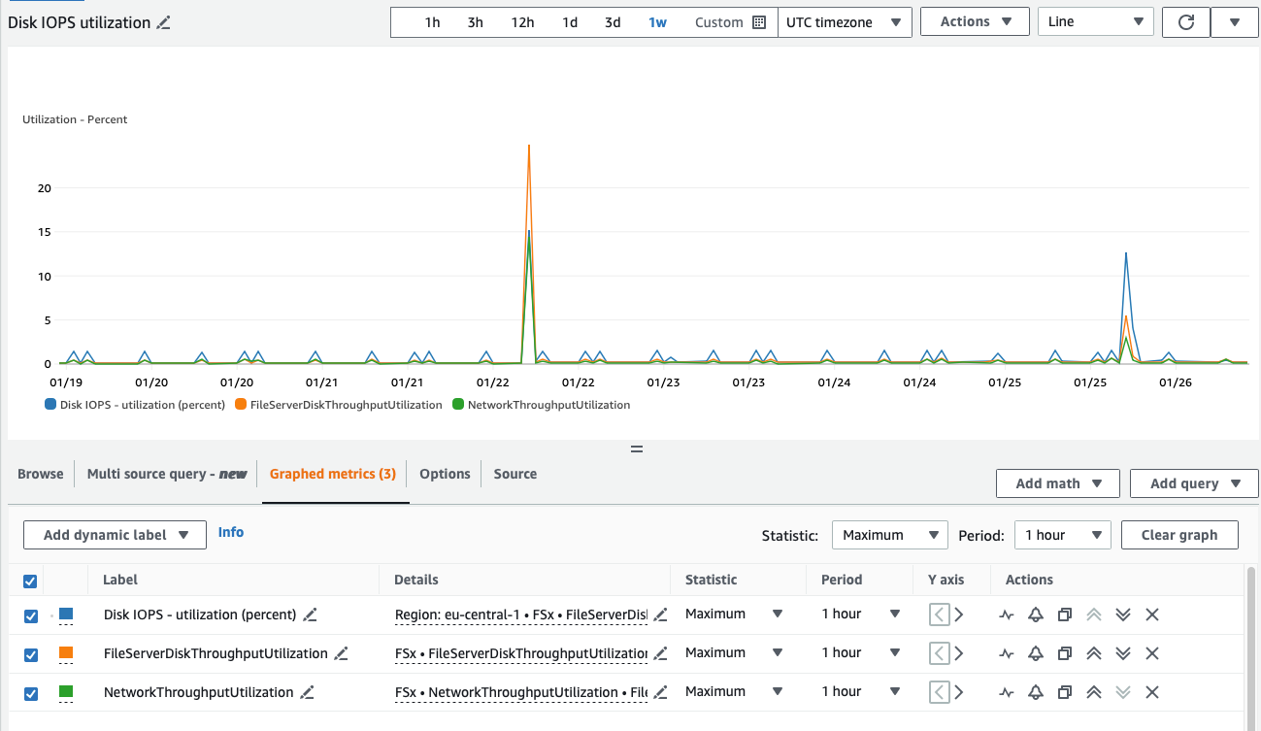Uncheck the Disk IOPS utilization metric checkbox
The height and width of the screenshot is (731, 1261).
pyautogui.click(x=30, y=615)
